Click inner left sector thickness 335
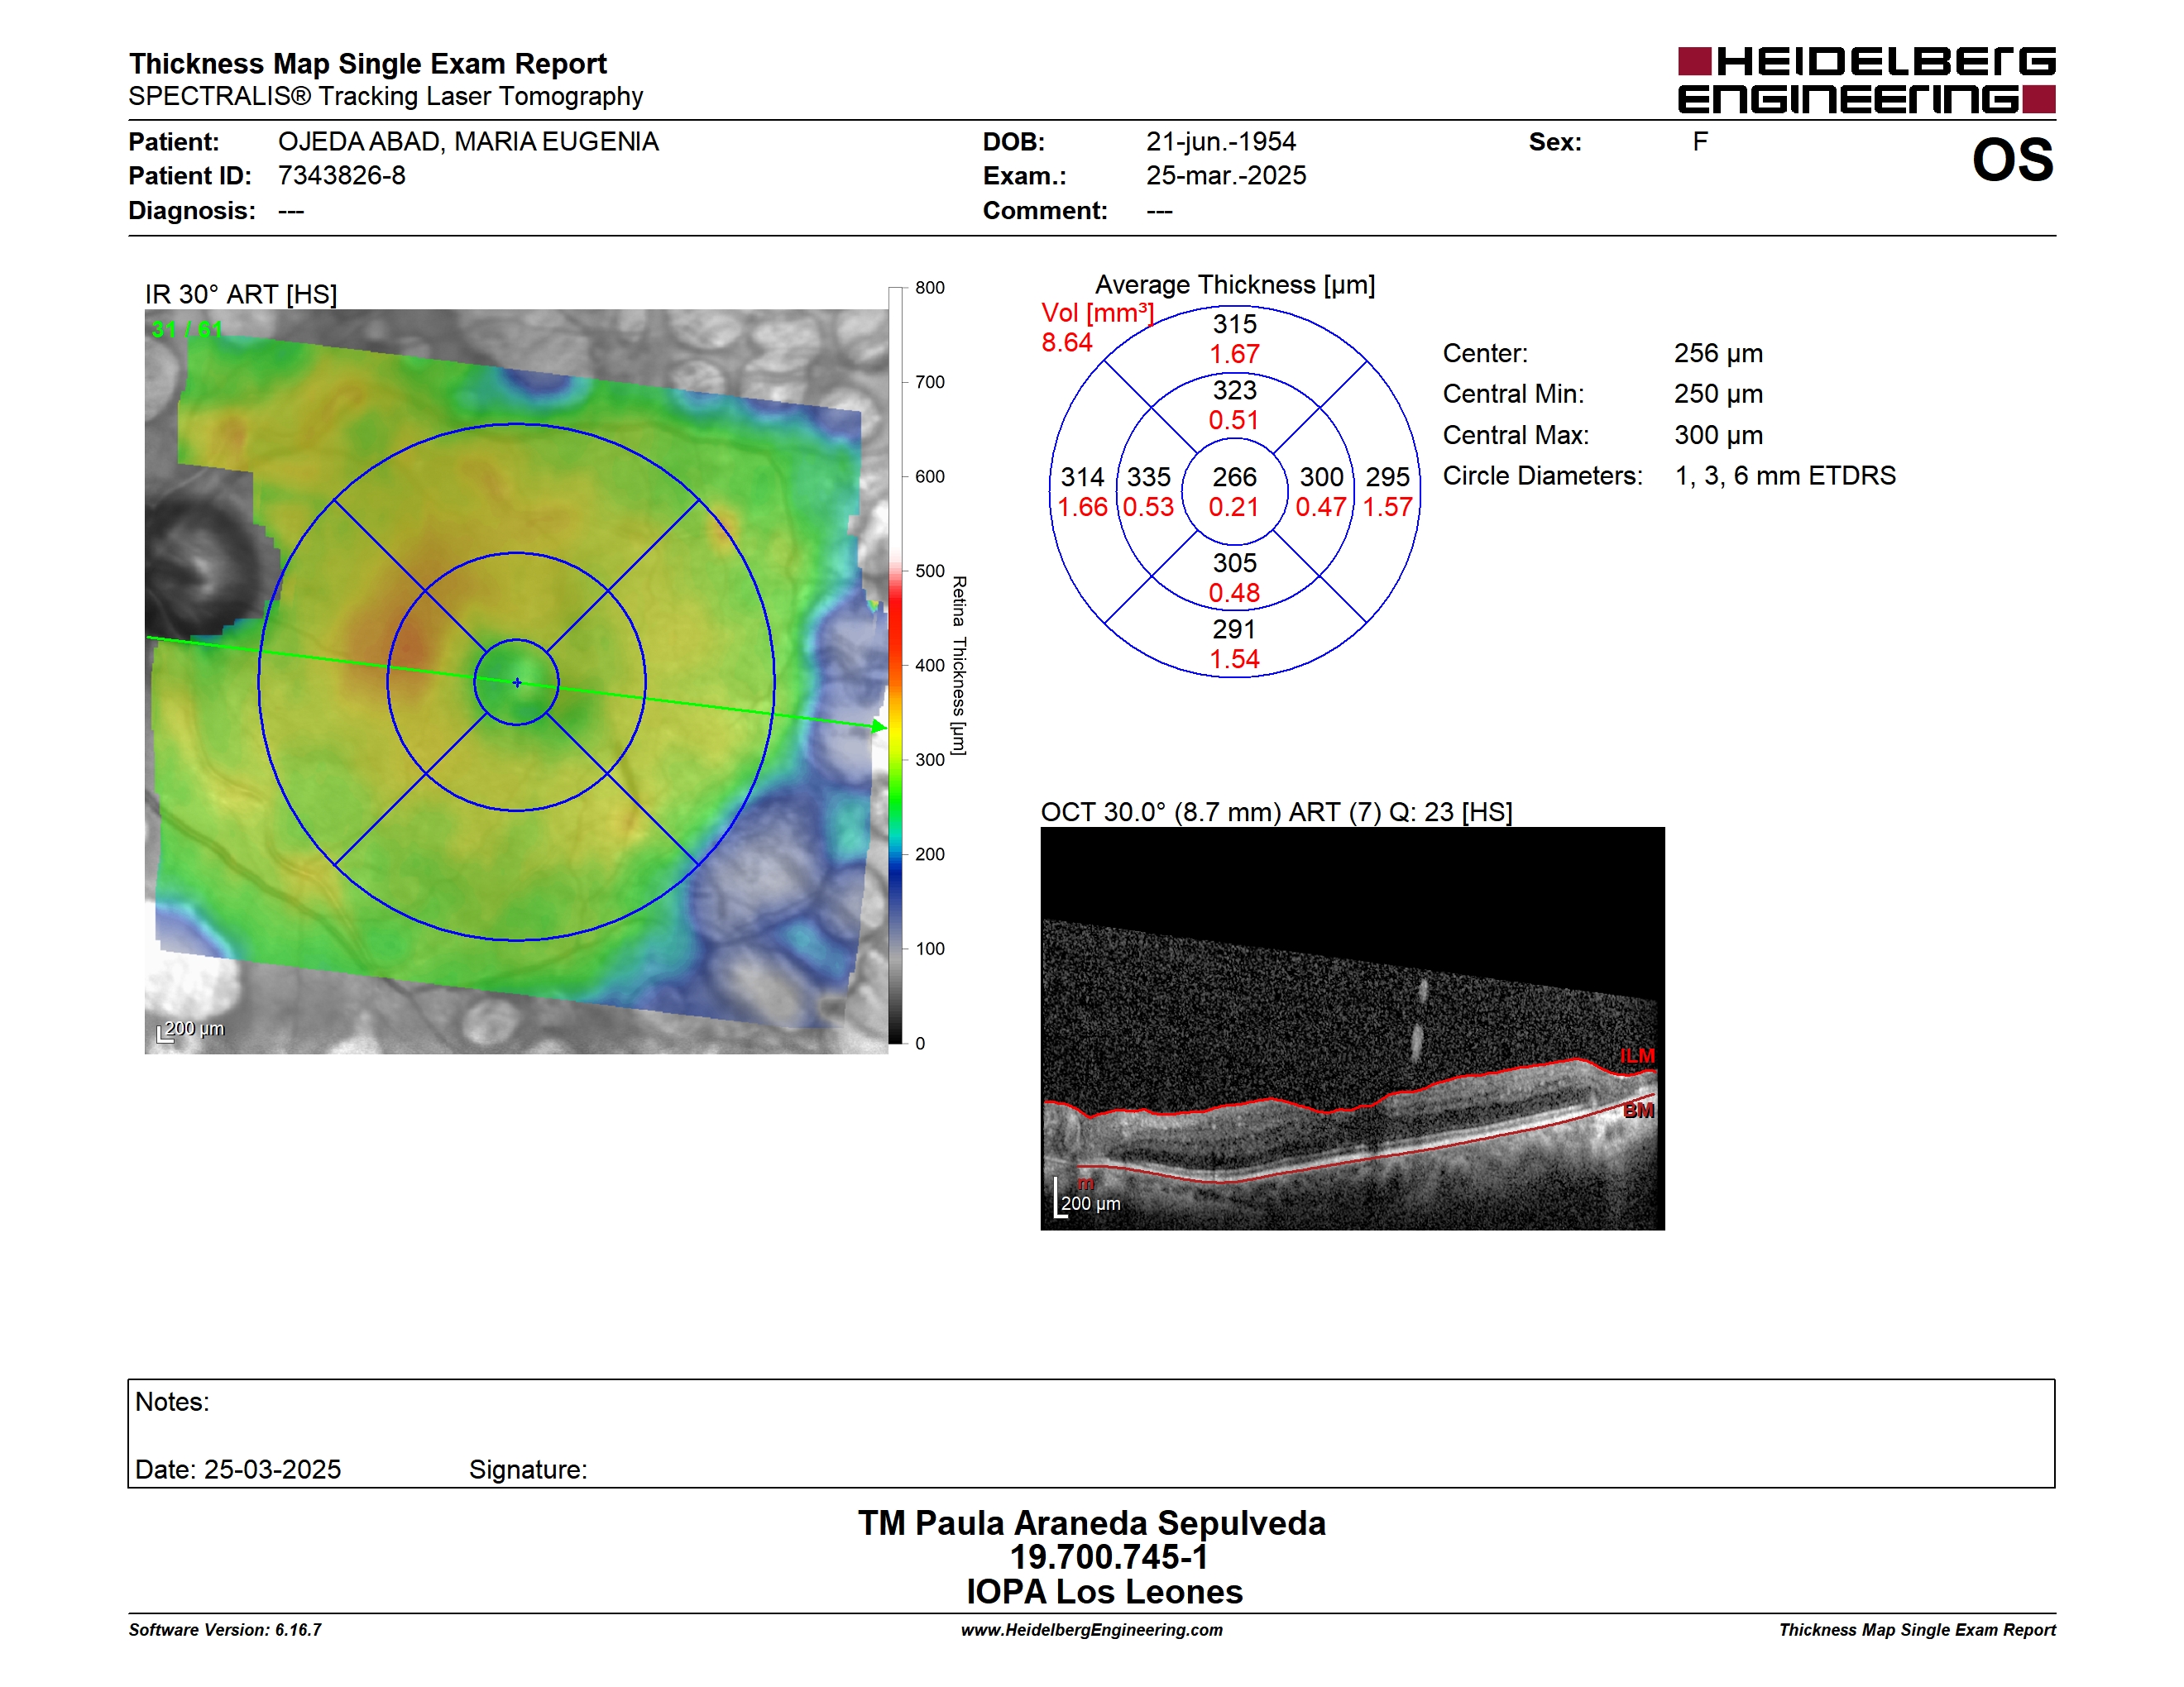Screen dimensions: 2184x1687 1148,478
